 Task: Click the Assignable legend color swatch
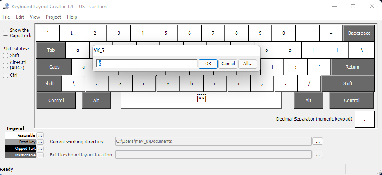pyautogui.click(x=20, y=135)
